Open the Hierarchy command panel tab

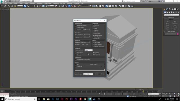(x=170, y=9)
